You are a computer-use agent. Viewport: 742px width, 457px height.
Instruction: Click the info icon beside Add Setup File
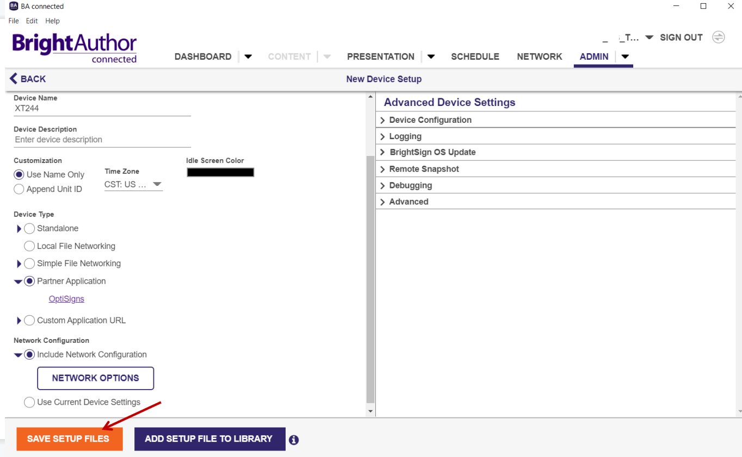pyautogui.click(x=294, y=440)
